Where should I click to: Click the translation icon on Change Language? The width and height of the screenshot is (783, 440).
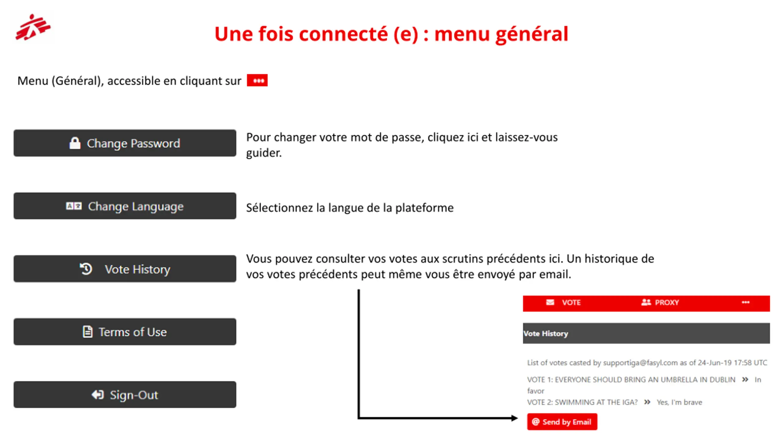[74, 206]
